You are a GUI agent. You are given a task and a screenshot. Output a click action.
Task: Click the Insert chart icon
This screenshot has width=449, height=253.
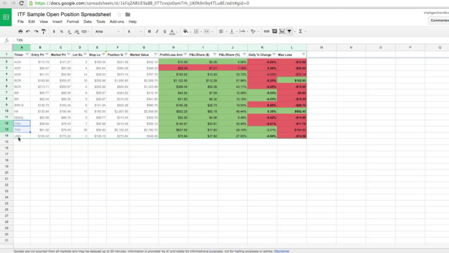(x=282, y=31)
